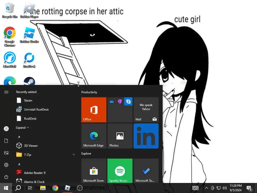Open Chrome from the taskbar
Screen dimensions: 257x193
(x=55, y=188)
